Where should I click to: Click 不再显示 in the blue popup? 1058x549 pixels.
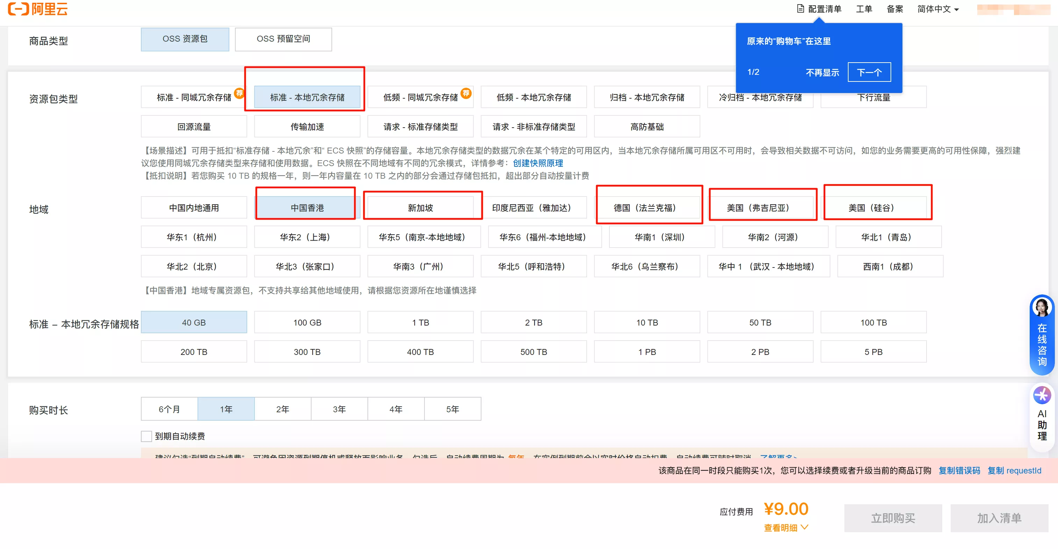(x=822, y=72)
